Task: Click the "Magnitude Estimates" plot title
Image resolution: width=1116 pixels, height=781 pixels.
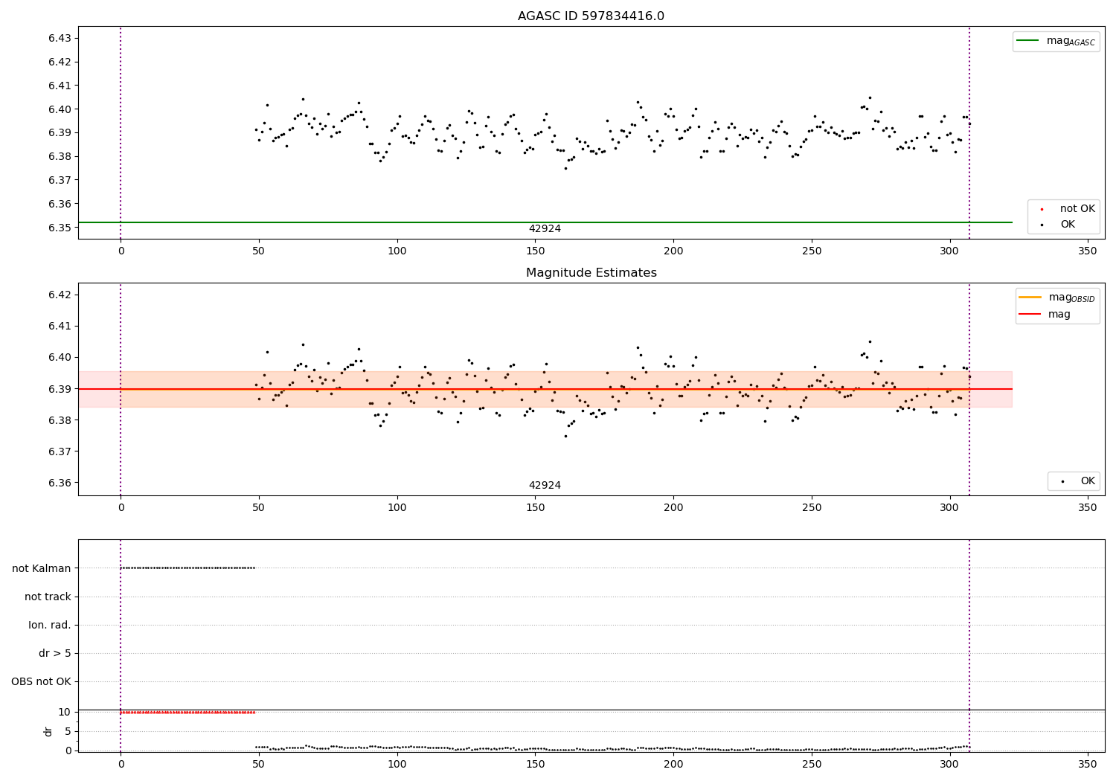Action: pos(591,273)
